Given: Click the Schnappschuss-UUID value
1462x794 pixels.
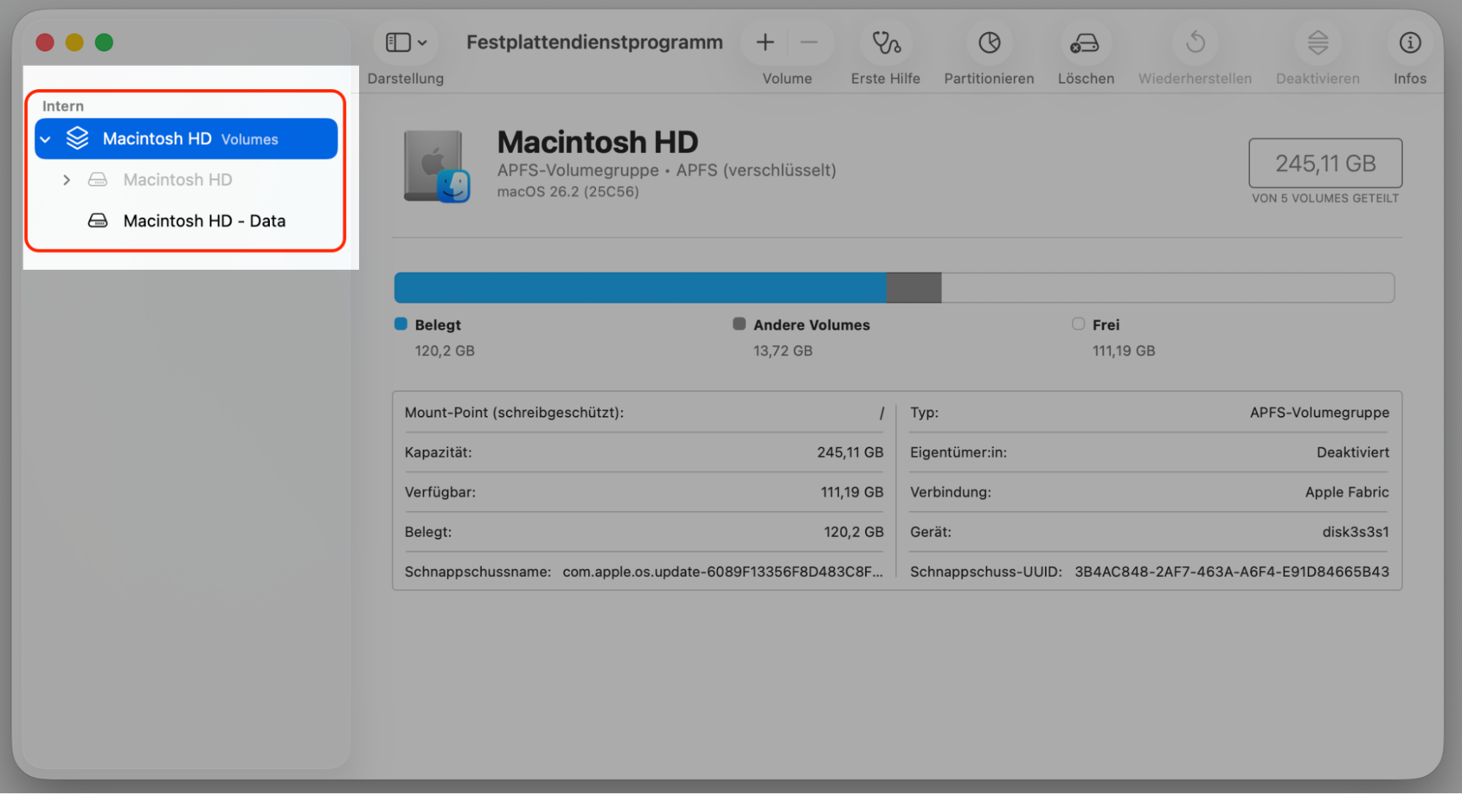Looking at the screenshot, I should coord(1232,572).
